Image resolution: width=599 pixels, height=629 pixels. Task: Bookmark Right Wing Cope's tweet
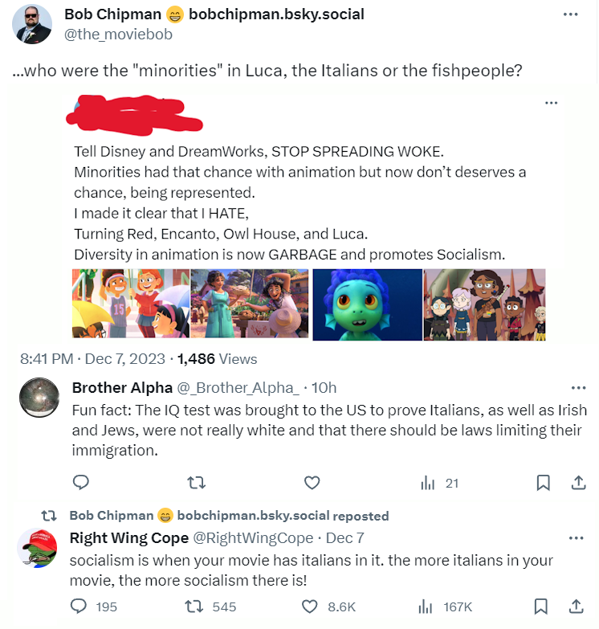[543, 607]
